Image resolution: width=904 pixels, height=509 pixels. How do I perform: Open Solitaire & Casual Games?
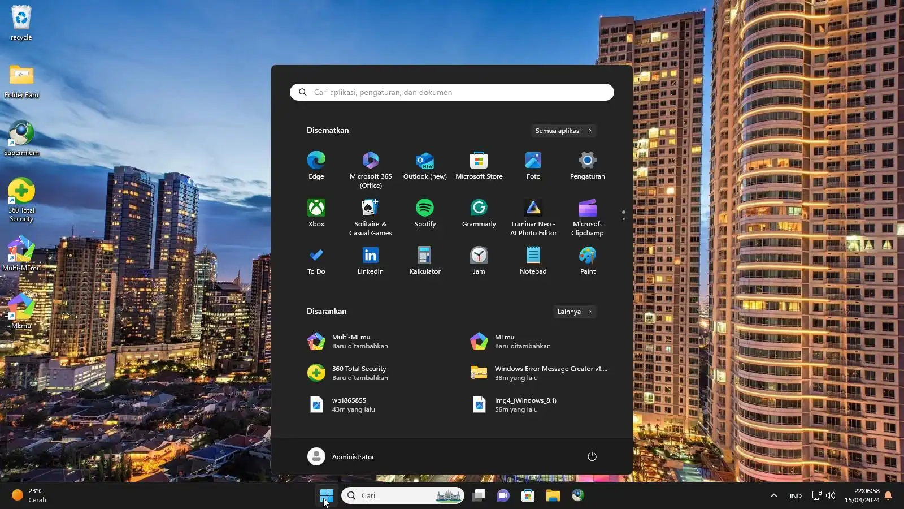pos(371,217)
